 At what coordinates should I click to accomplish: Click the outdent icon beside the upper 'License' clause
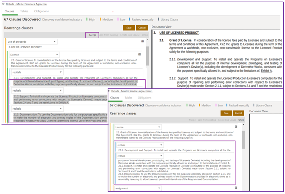[x=139, y=54]
